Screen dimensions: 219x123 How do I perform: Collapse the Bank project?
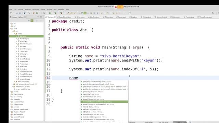click(10, 29)
